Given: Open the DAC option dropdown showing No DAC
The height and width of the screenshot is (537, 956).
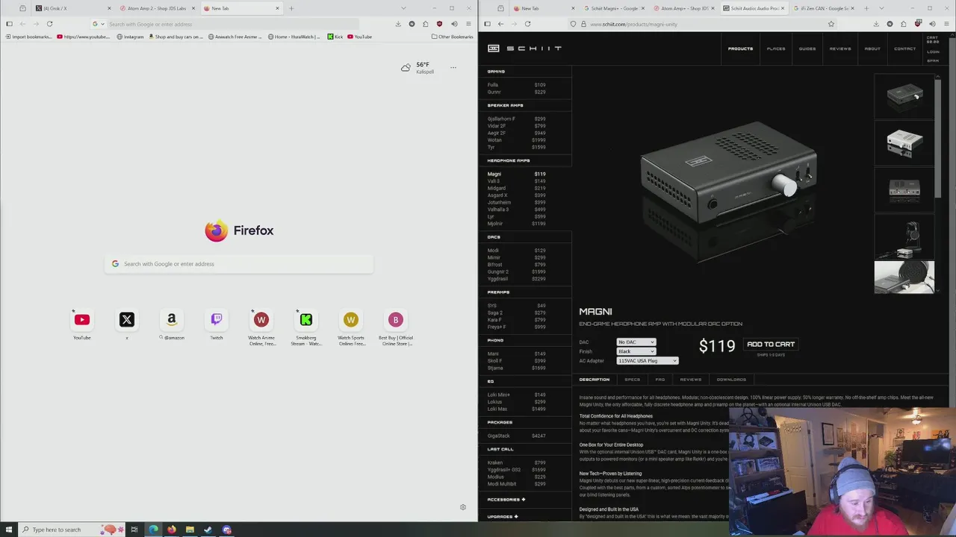Looking at the screenshot, I should click(x=636, y=342).
